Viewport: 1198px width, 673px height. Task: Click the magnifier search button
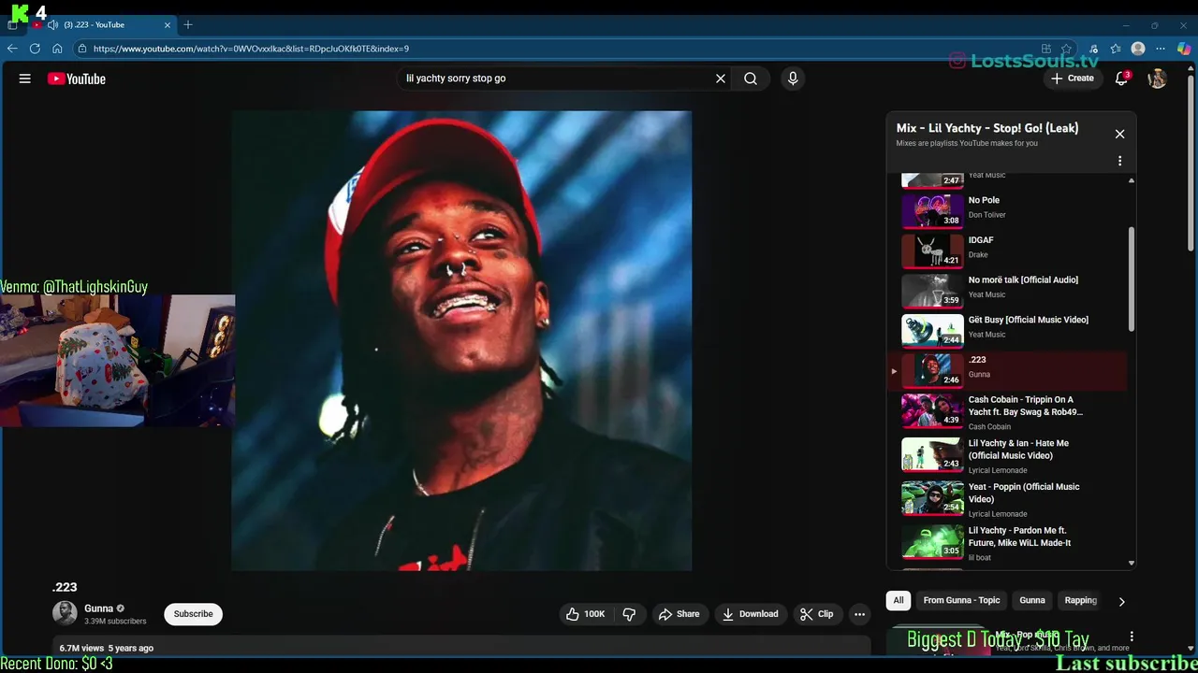tap(751, 79)
